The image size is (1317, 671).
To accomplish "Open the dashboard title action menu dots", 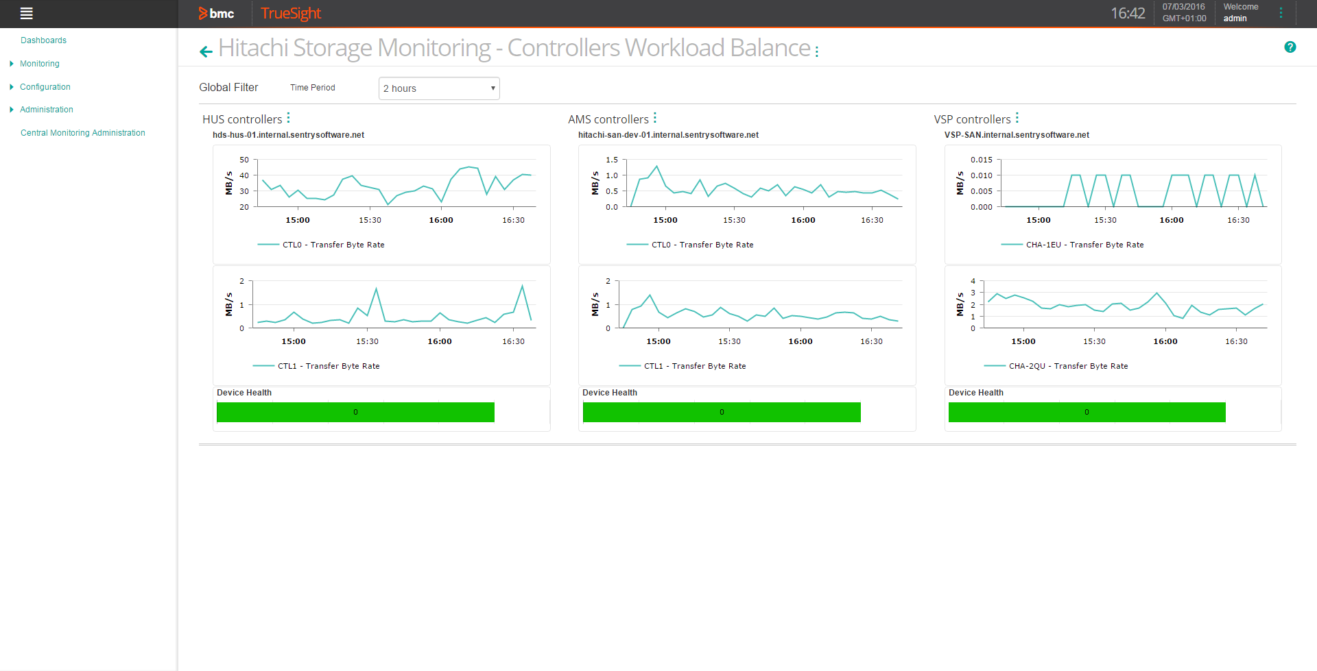I will click(x=817, y=51).
